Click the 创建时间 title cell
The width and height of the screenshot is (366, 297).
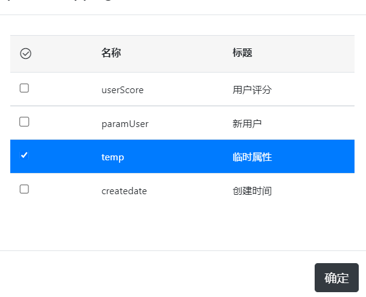click(x=252, y=191)
